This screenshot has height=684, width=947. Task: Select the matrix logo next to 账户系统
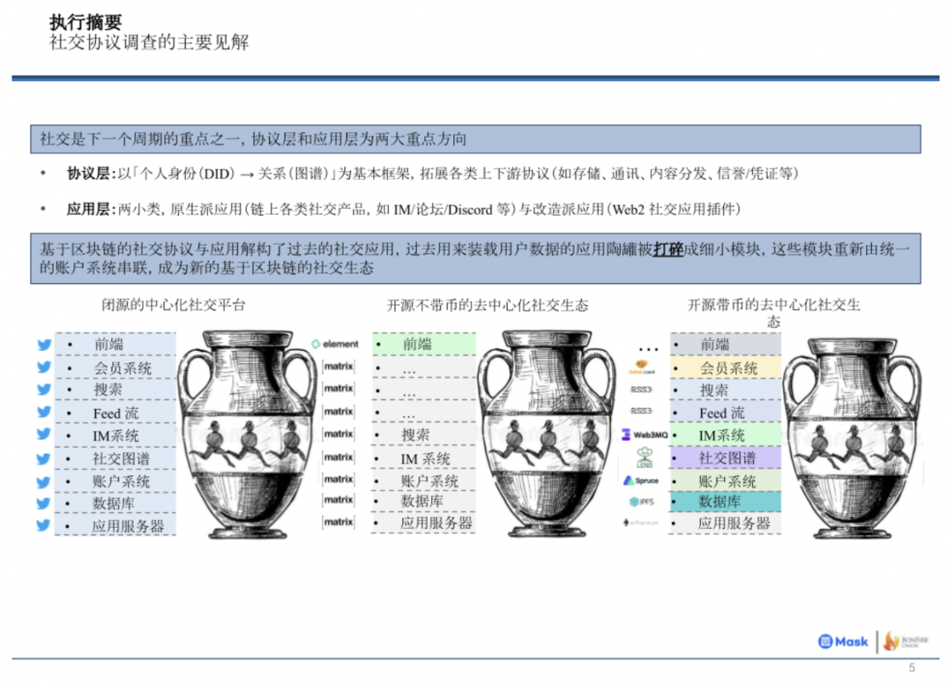339,479
